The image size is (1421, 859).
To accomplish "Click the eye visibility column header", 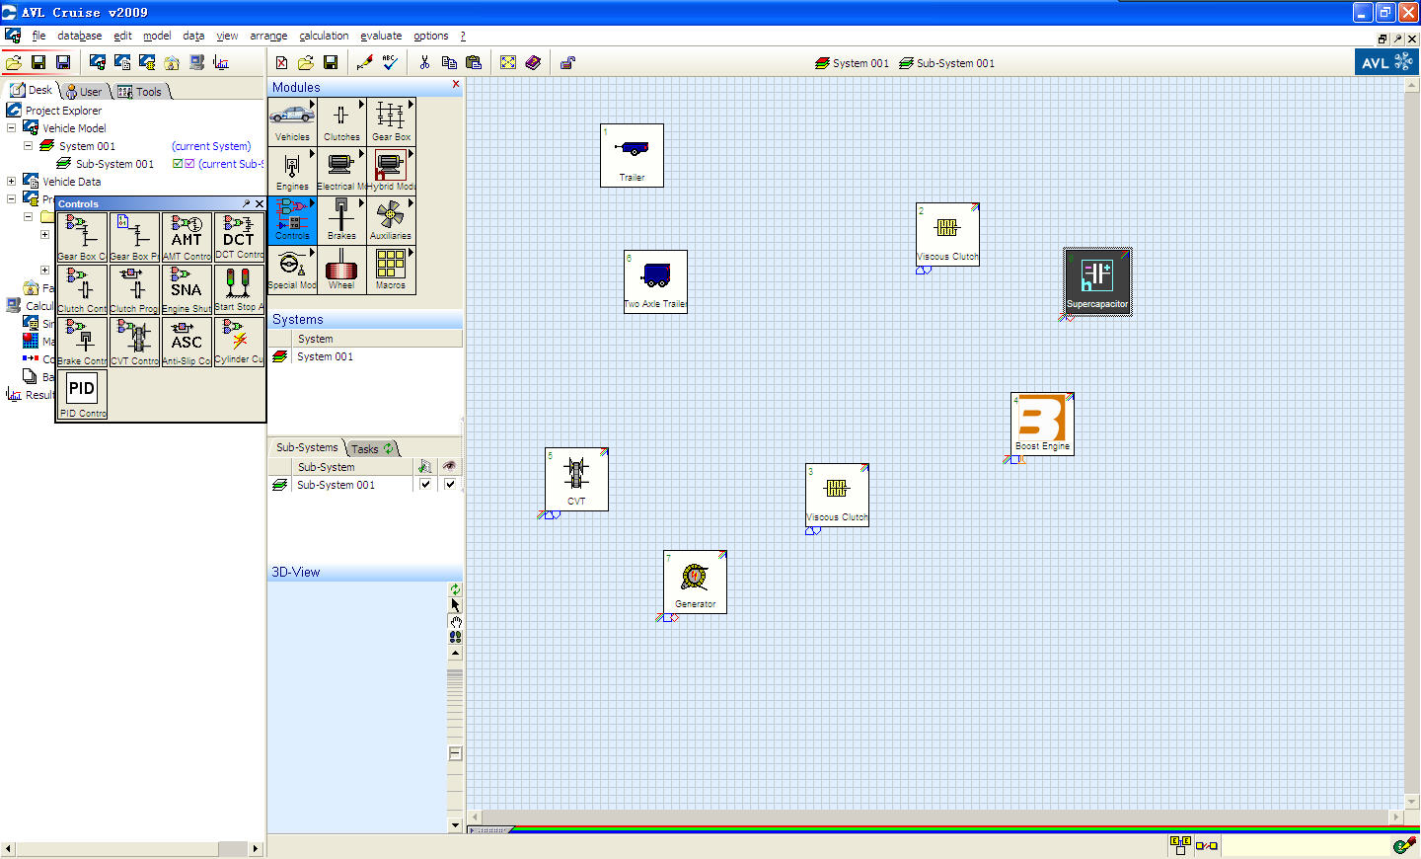I will [x=450, y=466].
